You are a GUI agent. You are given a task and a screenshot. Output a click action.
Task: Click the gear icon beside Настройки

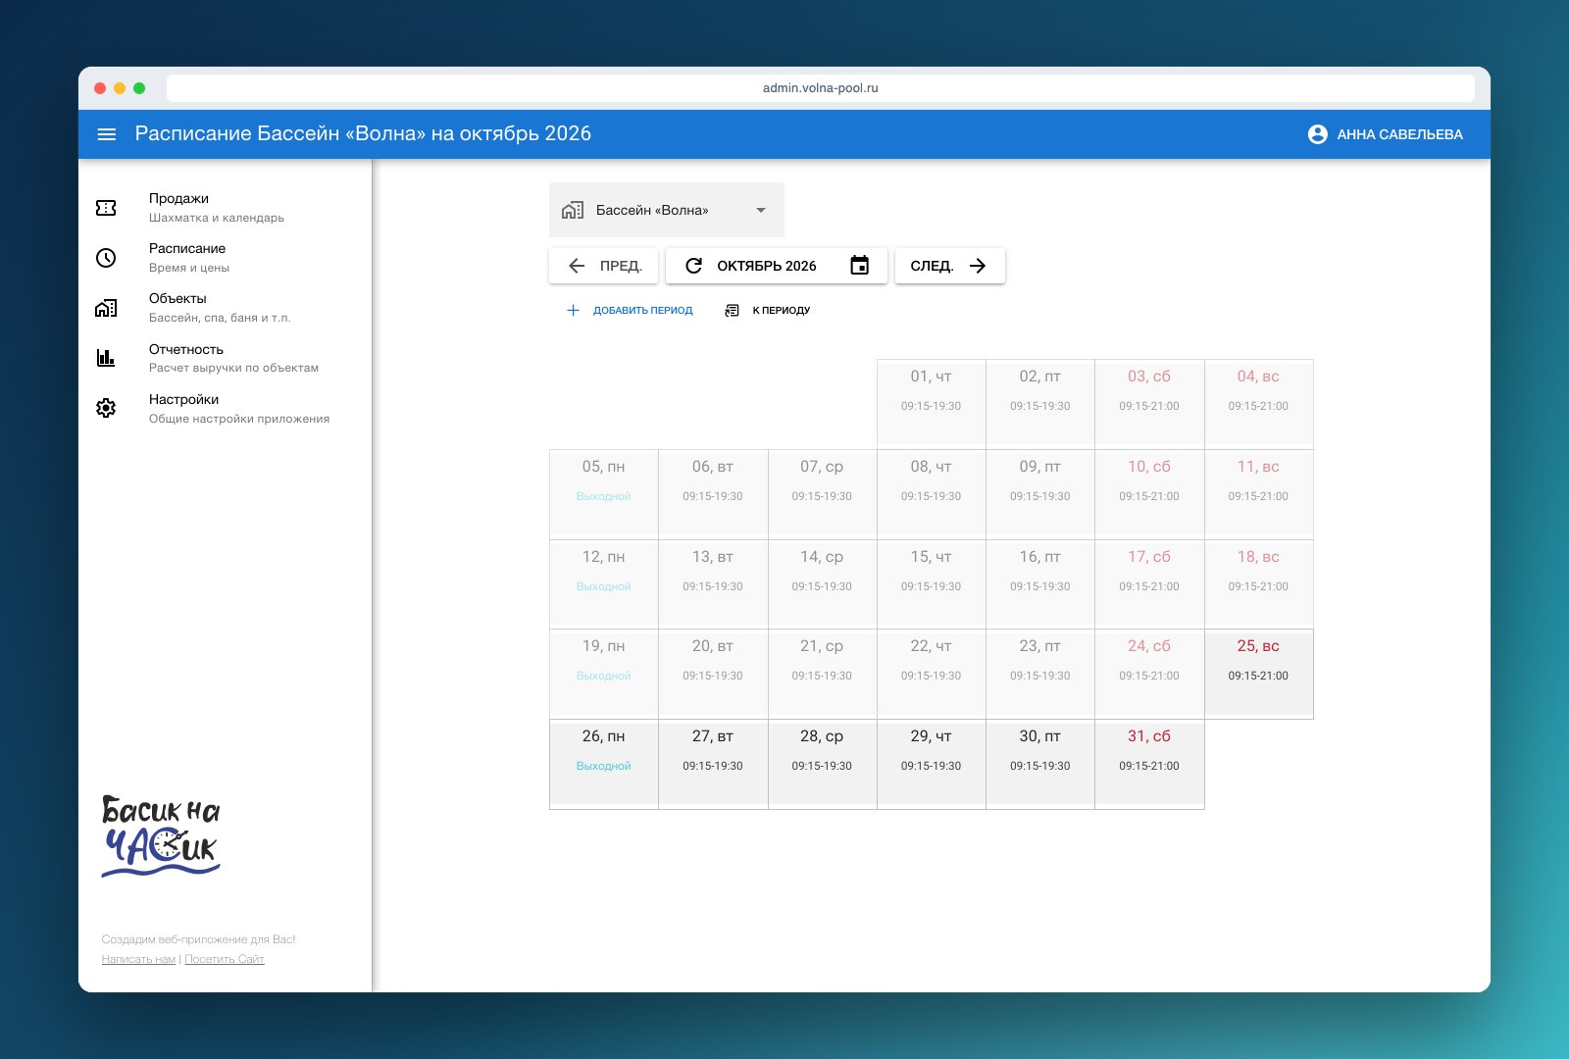click(106, 408)
